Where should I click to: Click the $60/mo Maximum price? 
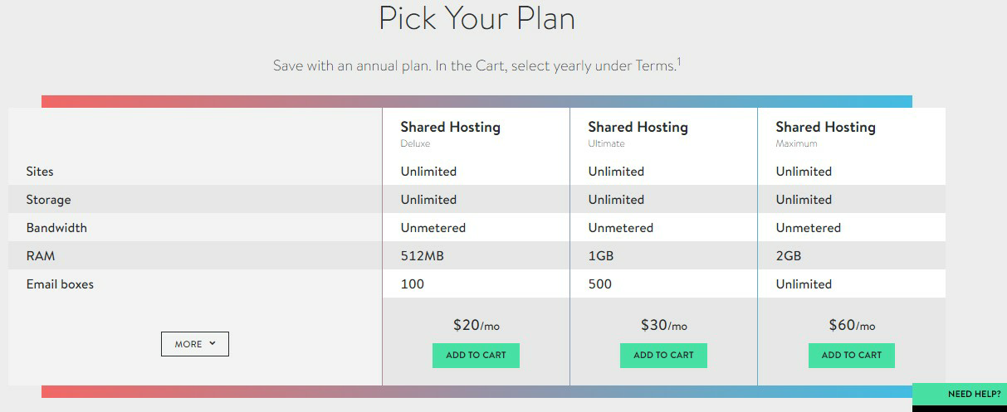852,325
